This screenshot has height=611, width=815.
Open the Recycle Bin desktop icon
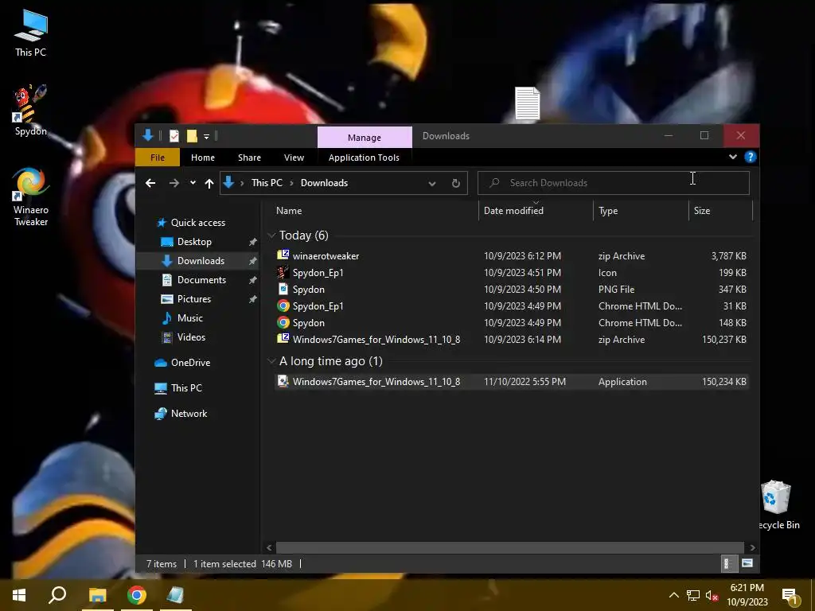pyautogui.click(x=776, y=504)
